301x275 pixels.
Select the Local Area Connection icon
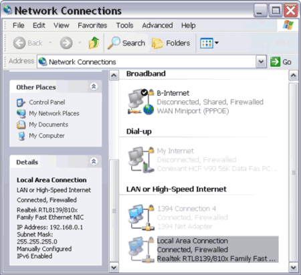[x=141, y=250]
